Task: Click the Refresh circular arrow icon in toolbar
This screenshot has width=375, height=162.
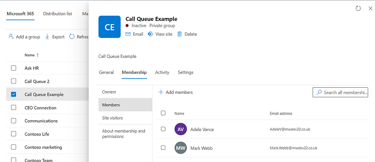Action: pyautogui.click(x=72, y=37)
